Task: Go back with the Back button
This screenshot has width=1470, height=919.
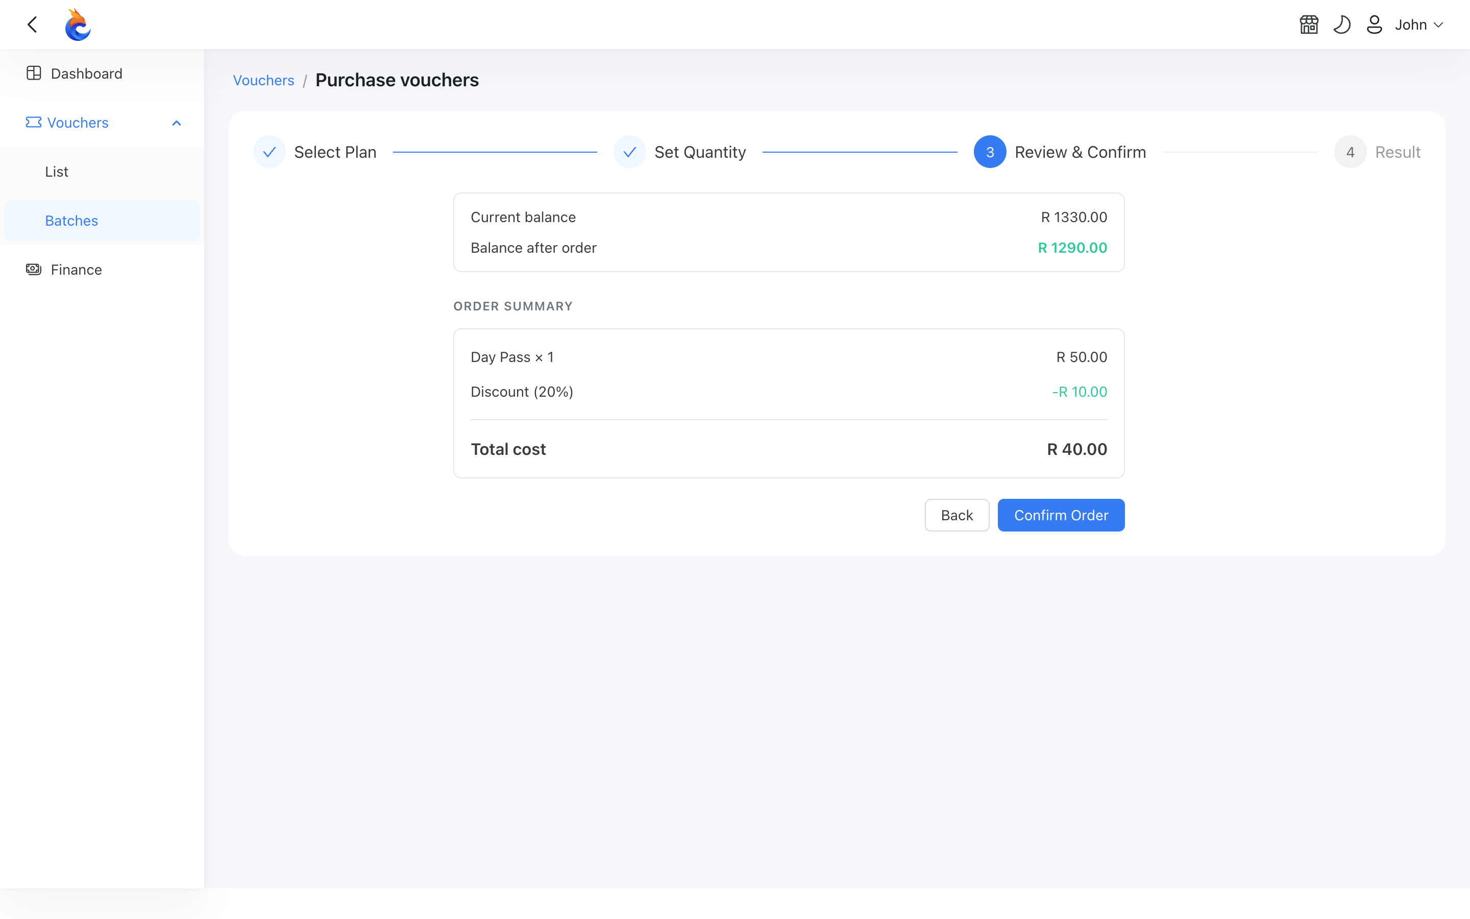Action: pyautogui.click(x=957, y=516)
